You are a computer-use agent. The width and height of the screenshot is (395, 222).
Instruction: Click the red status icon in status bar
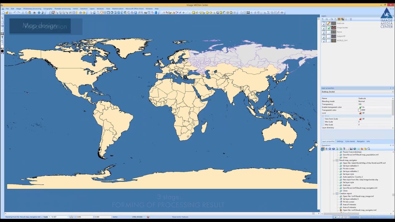148,217
